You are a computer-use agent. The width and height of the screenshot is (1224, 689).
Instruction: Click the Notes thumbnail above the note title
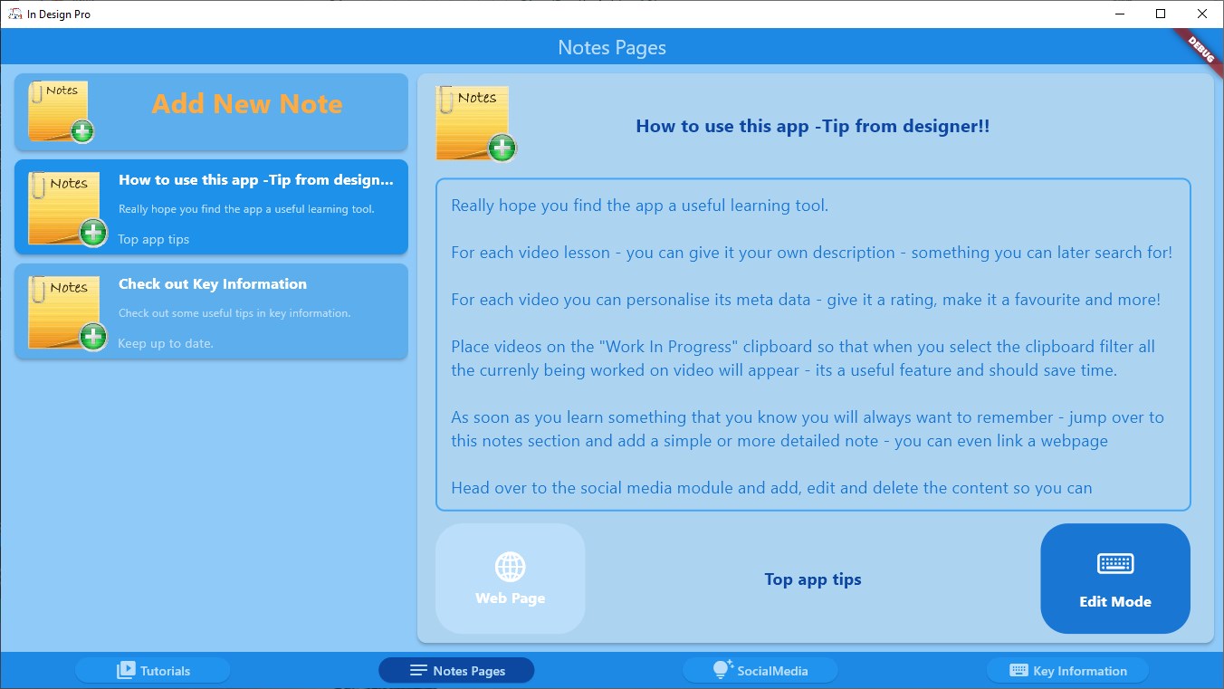[x=475, y=122]
